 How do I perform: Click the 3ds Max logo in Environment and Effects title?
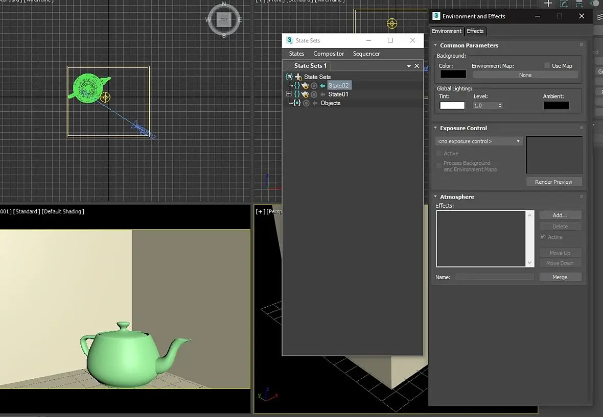pos(436,16)
